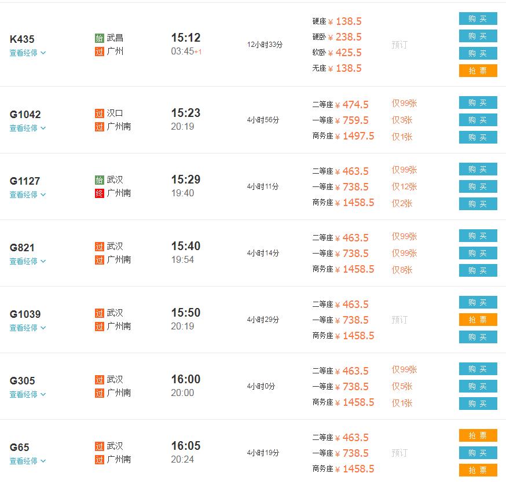This screenshot has width=506, height=484.
Task: Buy G1127 二等座 ticket
Action: (x=478, y=169)
